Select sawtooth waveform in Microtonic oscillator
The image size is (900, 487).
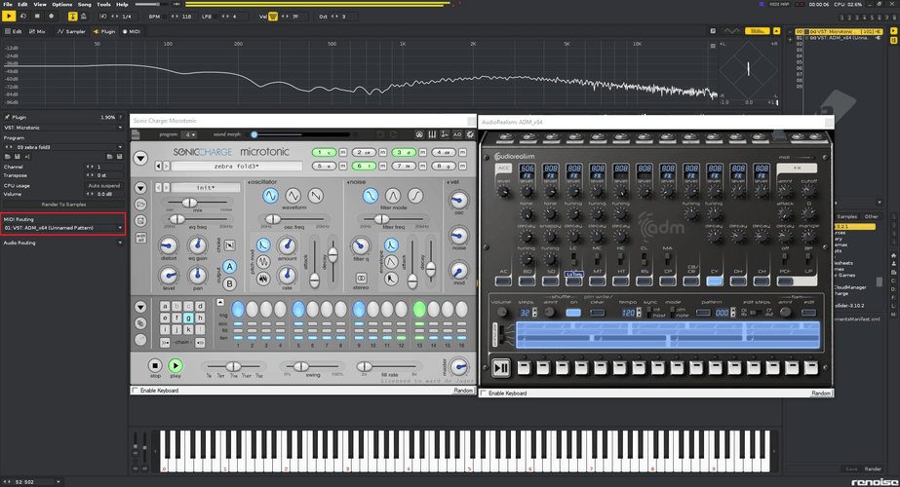[315, 196]
